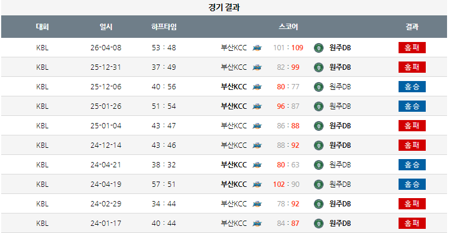450x233 pixels.
Task: Click Busan KCC logo in 25-01-04 row
Action: coord(257,126)
